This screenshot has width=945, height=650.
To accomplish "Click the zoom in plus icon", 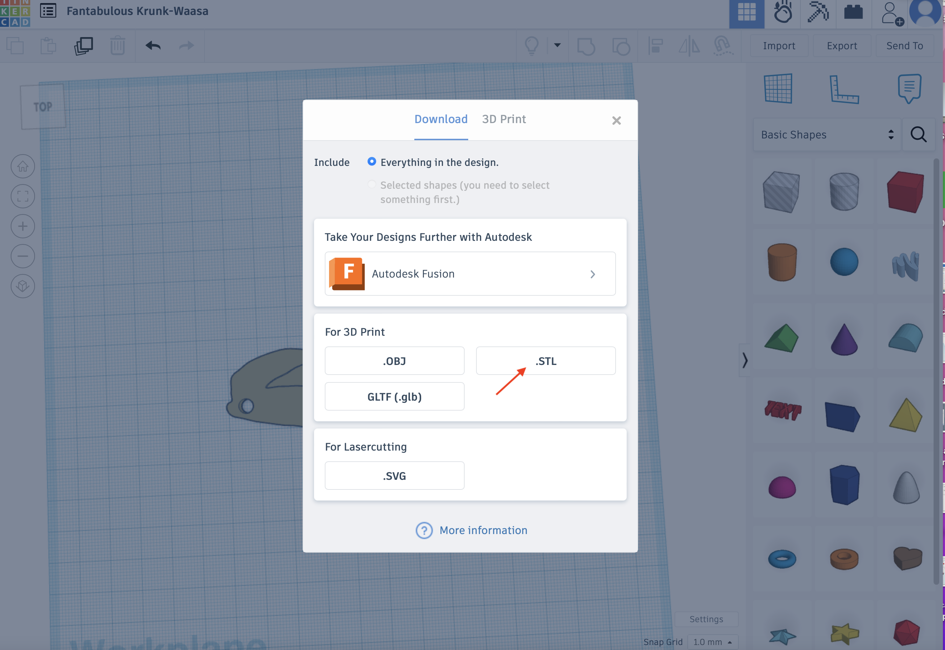I will [x=23, y=227].
